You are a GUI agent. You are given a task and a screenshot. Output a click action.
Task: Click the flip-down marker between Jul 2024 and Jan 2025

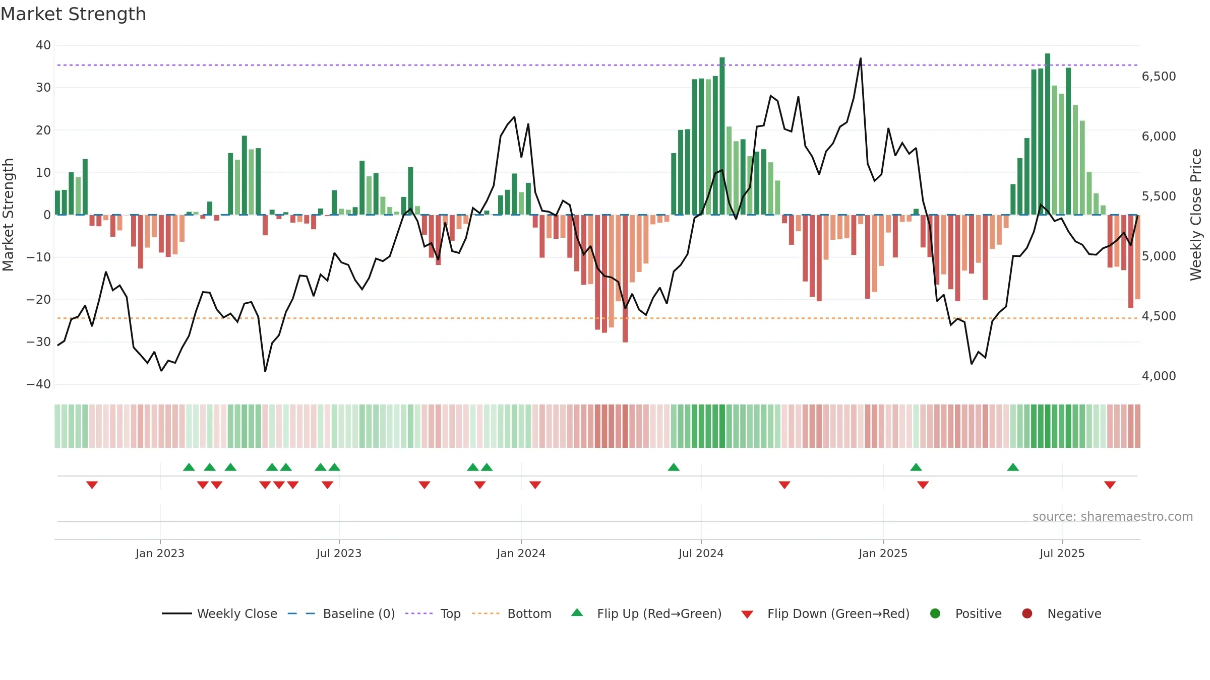tap(784, 485)
